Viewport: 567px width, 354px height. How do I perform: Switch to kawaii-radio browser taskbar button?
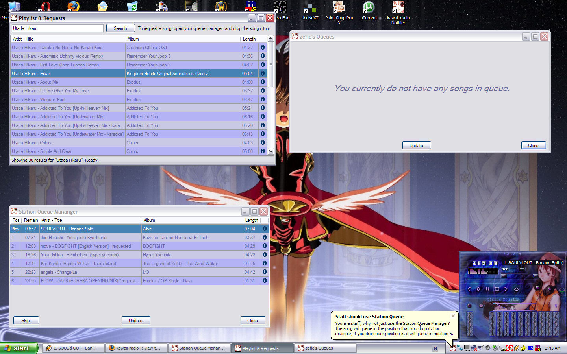tap(136, 348)
